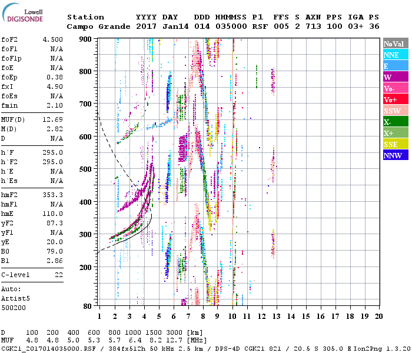Select the Vo- pink legend entry

pyautogui.click(x=395, y=88)
